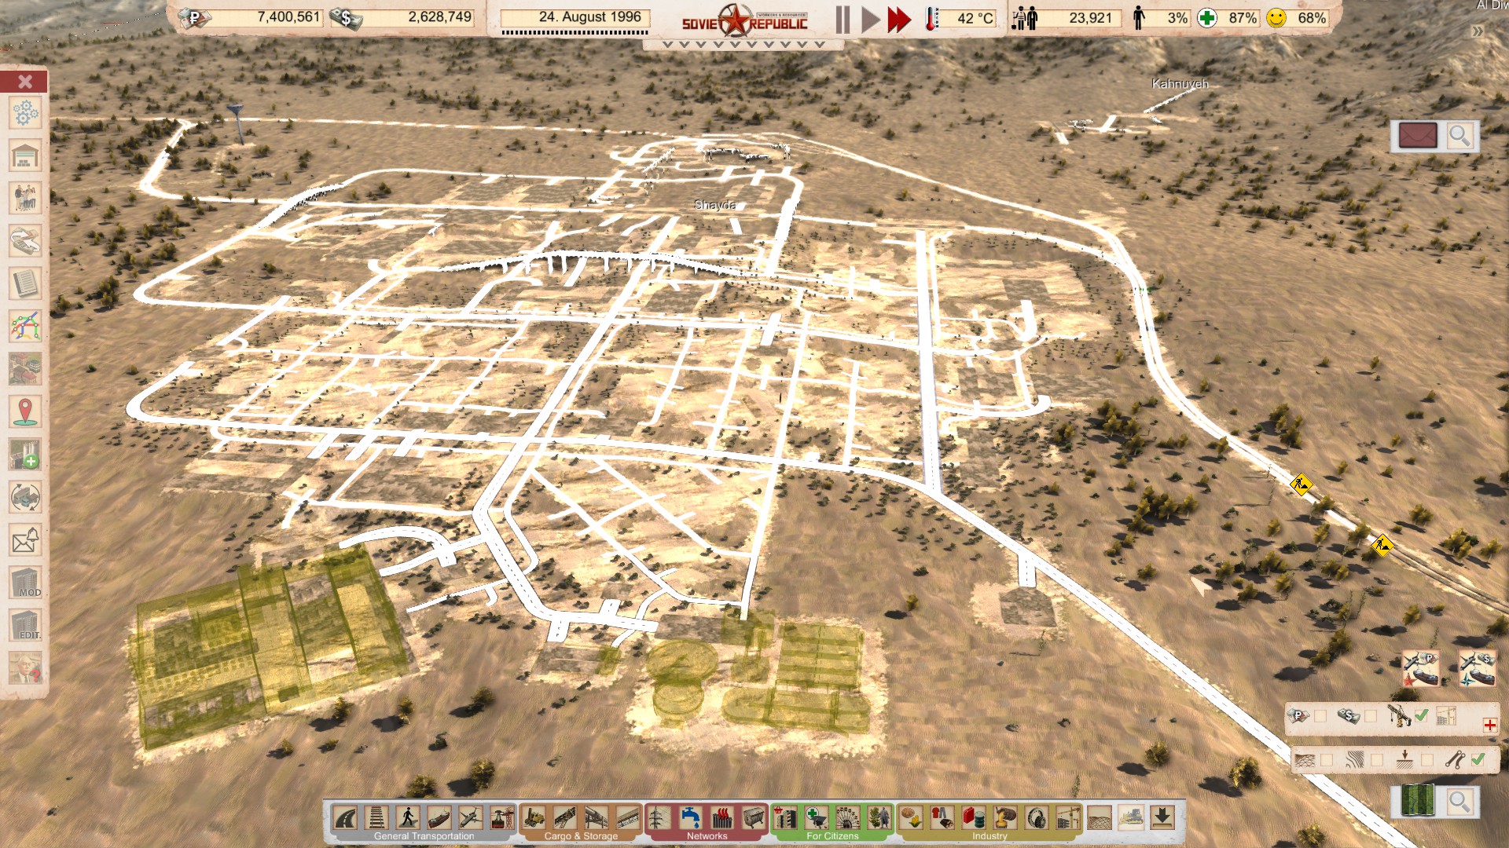Expand the top bar chevron drawer
The width and height of the screenshot is (1509, 848).
[x=743, y=45]
